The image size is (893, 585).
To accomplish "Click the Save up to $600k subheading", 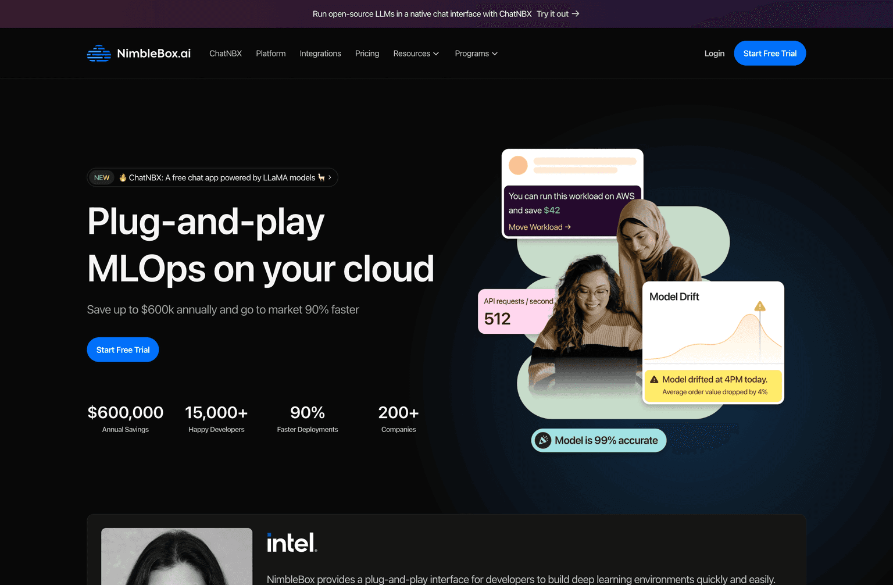I will pos(223,310).
